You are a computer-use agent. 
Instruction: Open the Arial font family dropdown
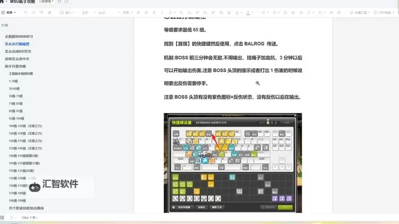pos(109,13)
